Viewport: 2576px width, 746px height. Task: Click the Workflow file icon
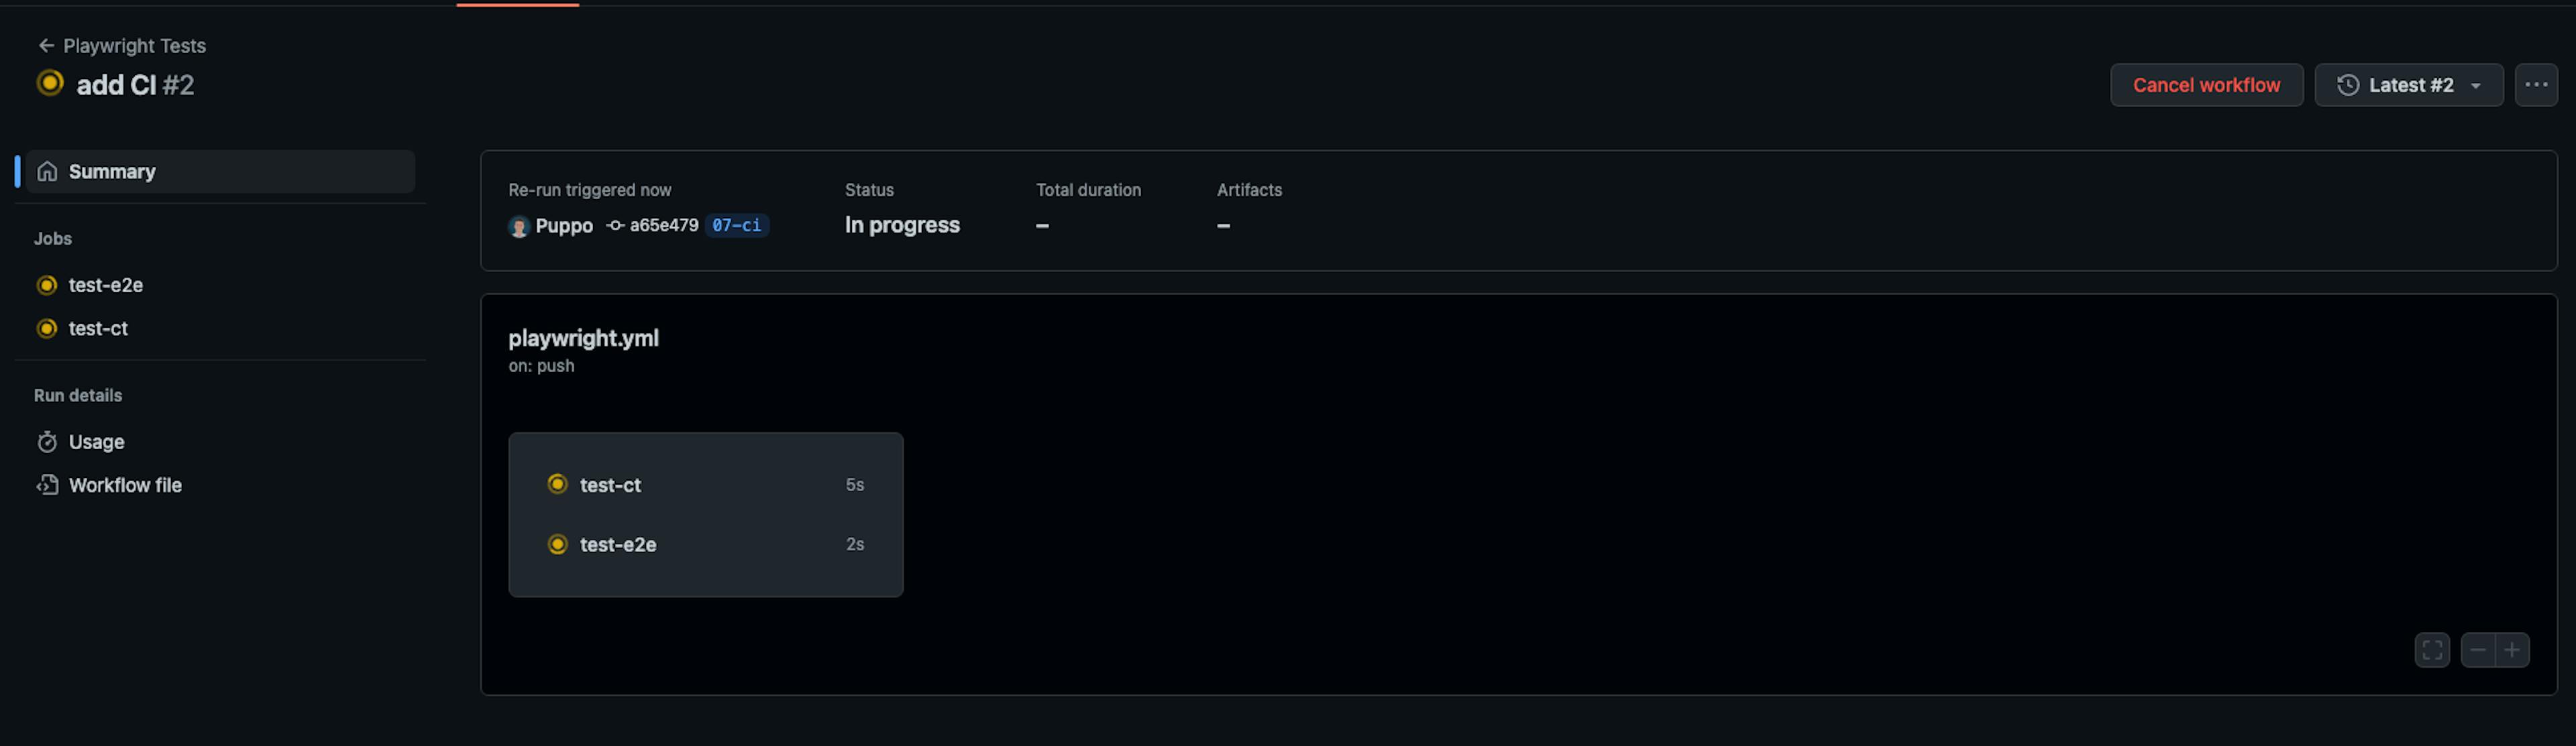(47, 485)
